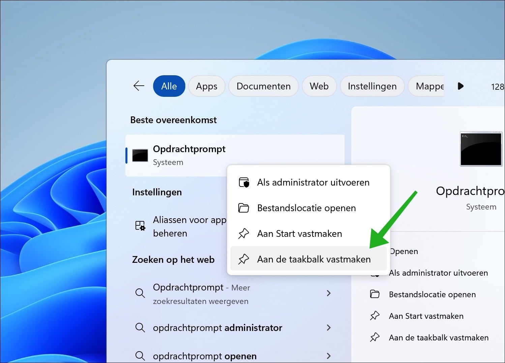505x363 pixels.
Task: Click the Opdrachtprompt app icon under Beste overeenkomst
Action: (140, 155)
